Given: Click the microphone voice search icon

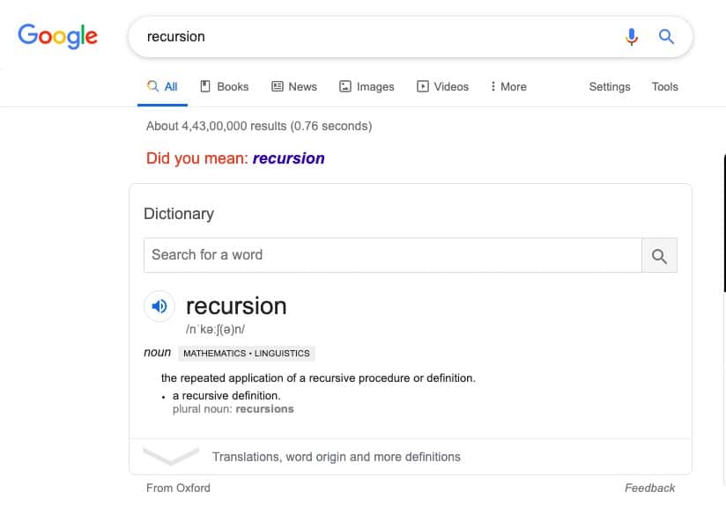Looking at the screenshot, I should pyautogui.click(x=631, y=36).
